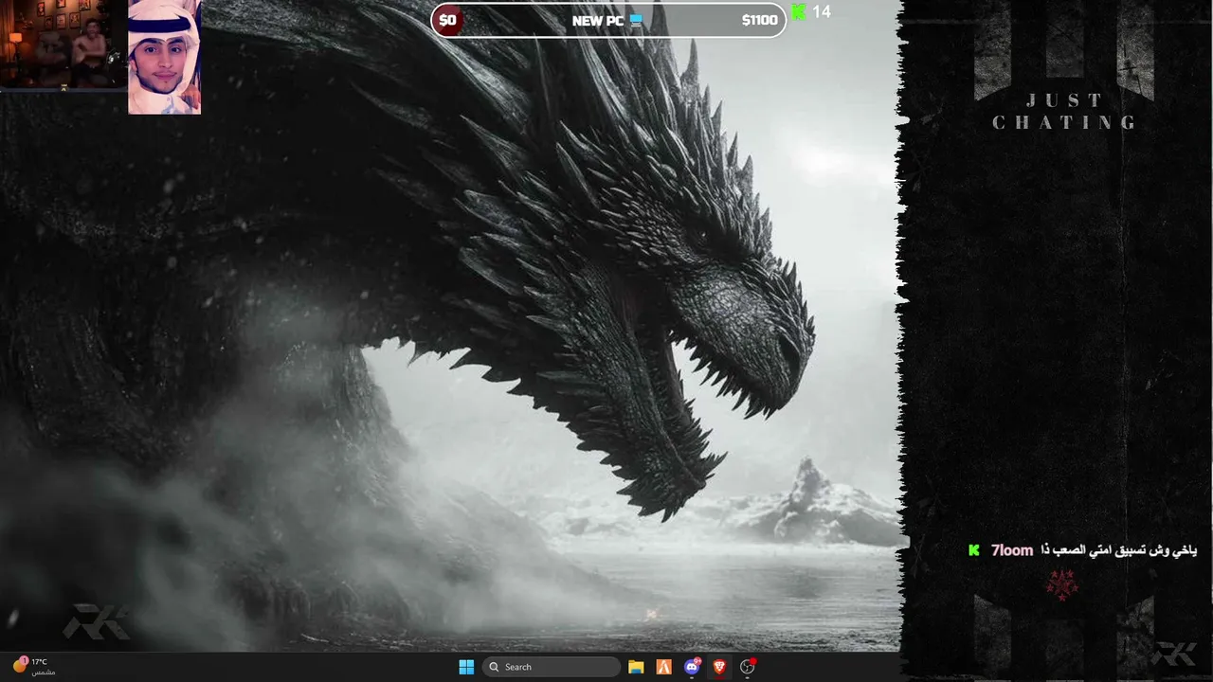
Task: Click the webcam feed thumbnail
Action: point(63,44)
